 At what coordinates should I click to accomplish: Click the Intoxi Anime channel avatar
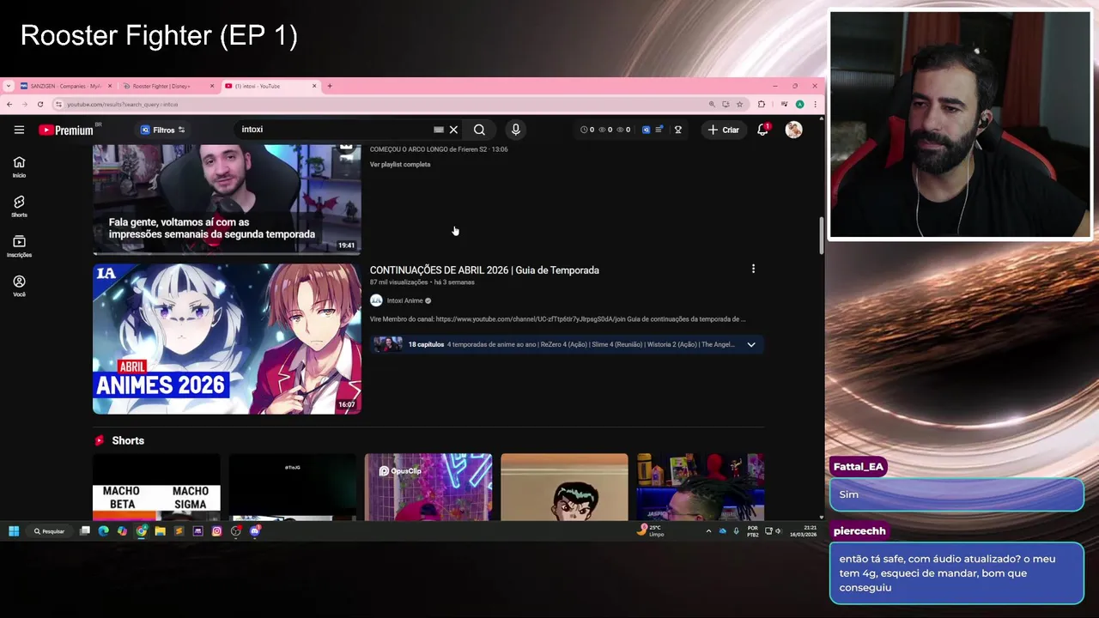(x=376, y=300)
